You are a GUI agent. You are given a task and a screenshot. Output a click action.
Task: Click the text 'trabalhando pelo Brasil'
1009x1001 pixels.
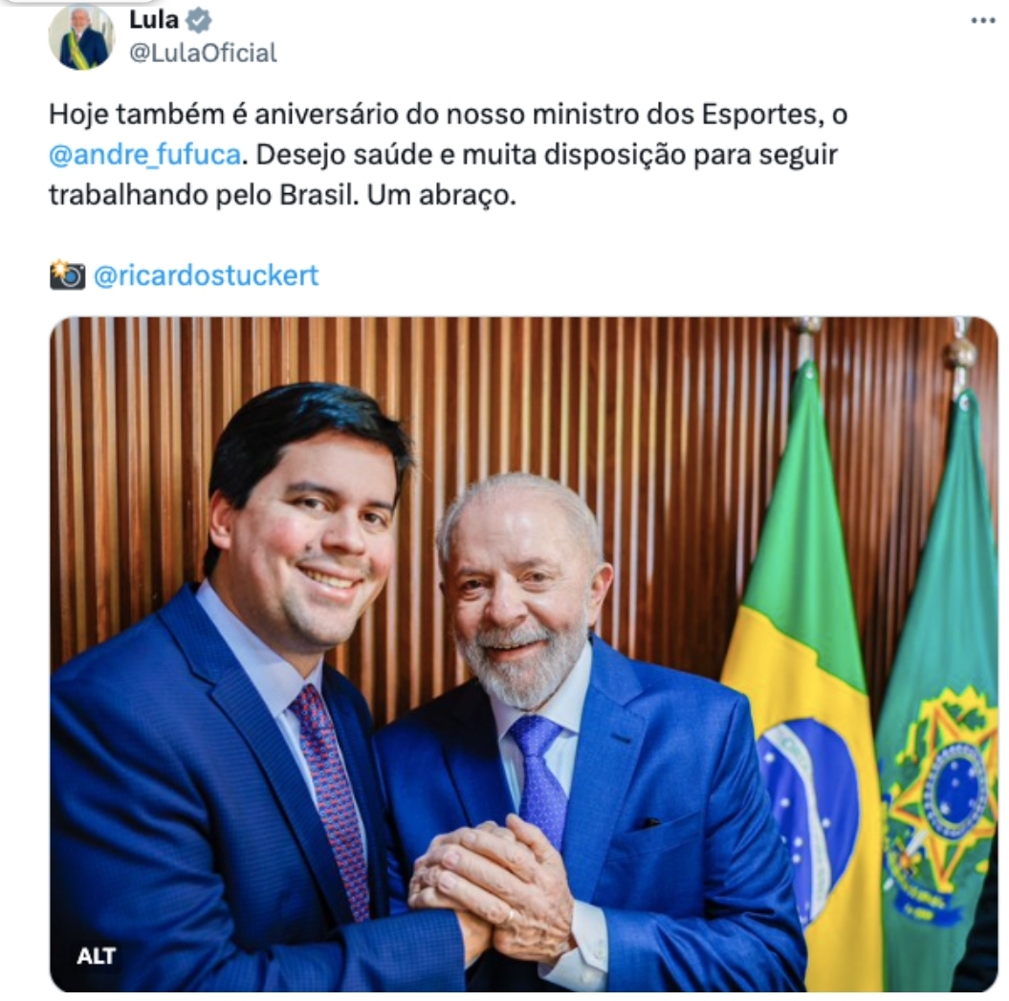(203, 196)
